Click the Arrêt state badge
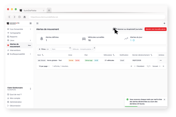Viewport: 176px width, 117px height. click(x=96, y=60)
